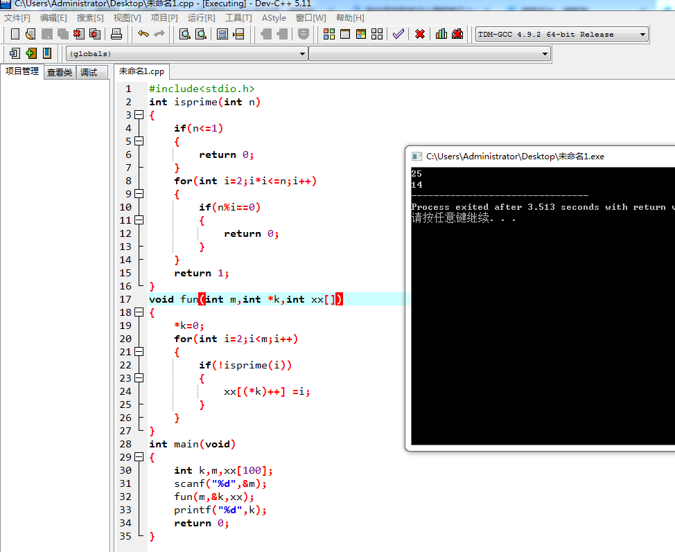Click the Open file toolbar icon
This screenshot has height=552, width=675.
pyautogui.click(x=30, y=34)
